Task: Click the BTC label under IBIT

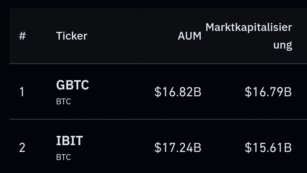Action: click(x=63, y=157)
